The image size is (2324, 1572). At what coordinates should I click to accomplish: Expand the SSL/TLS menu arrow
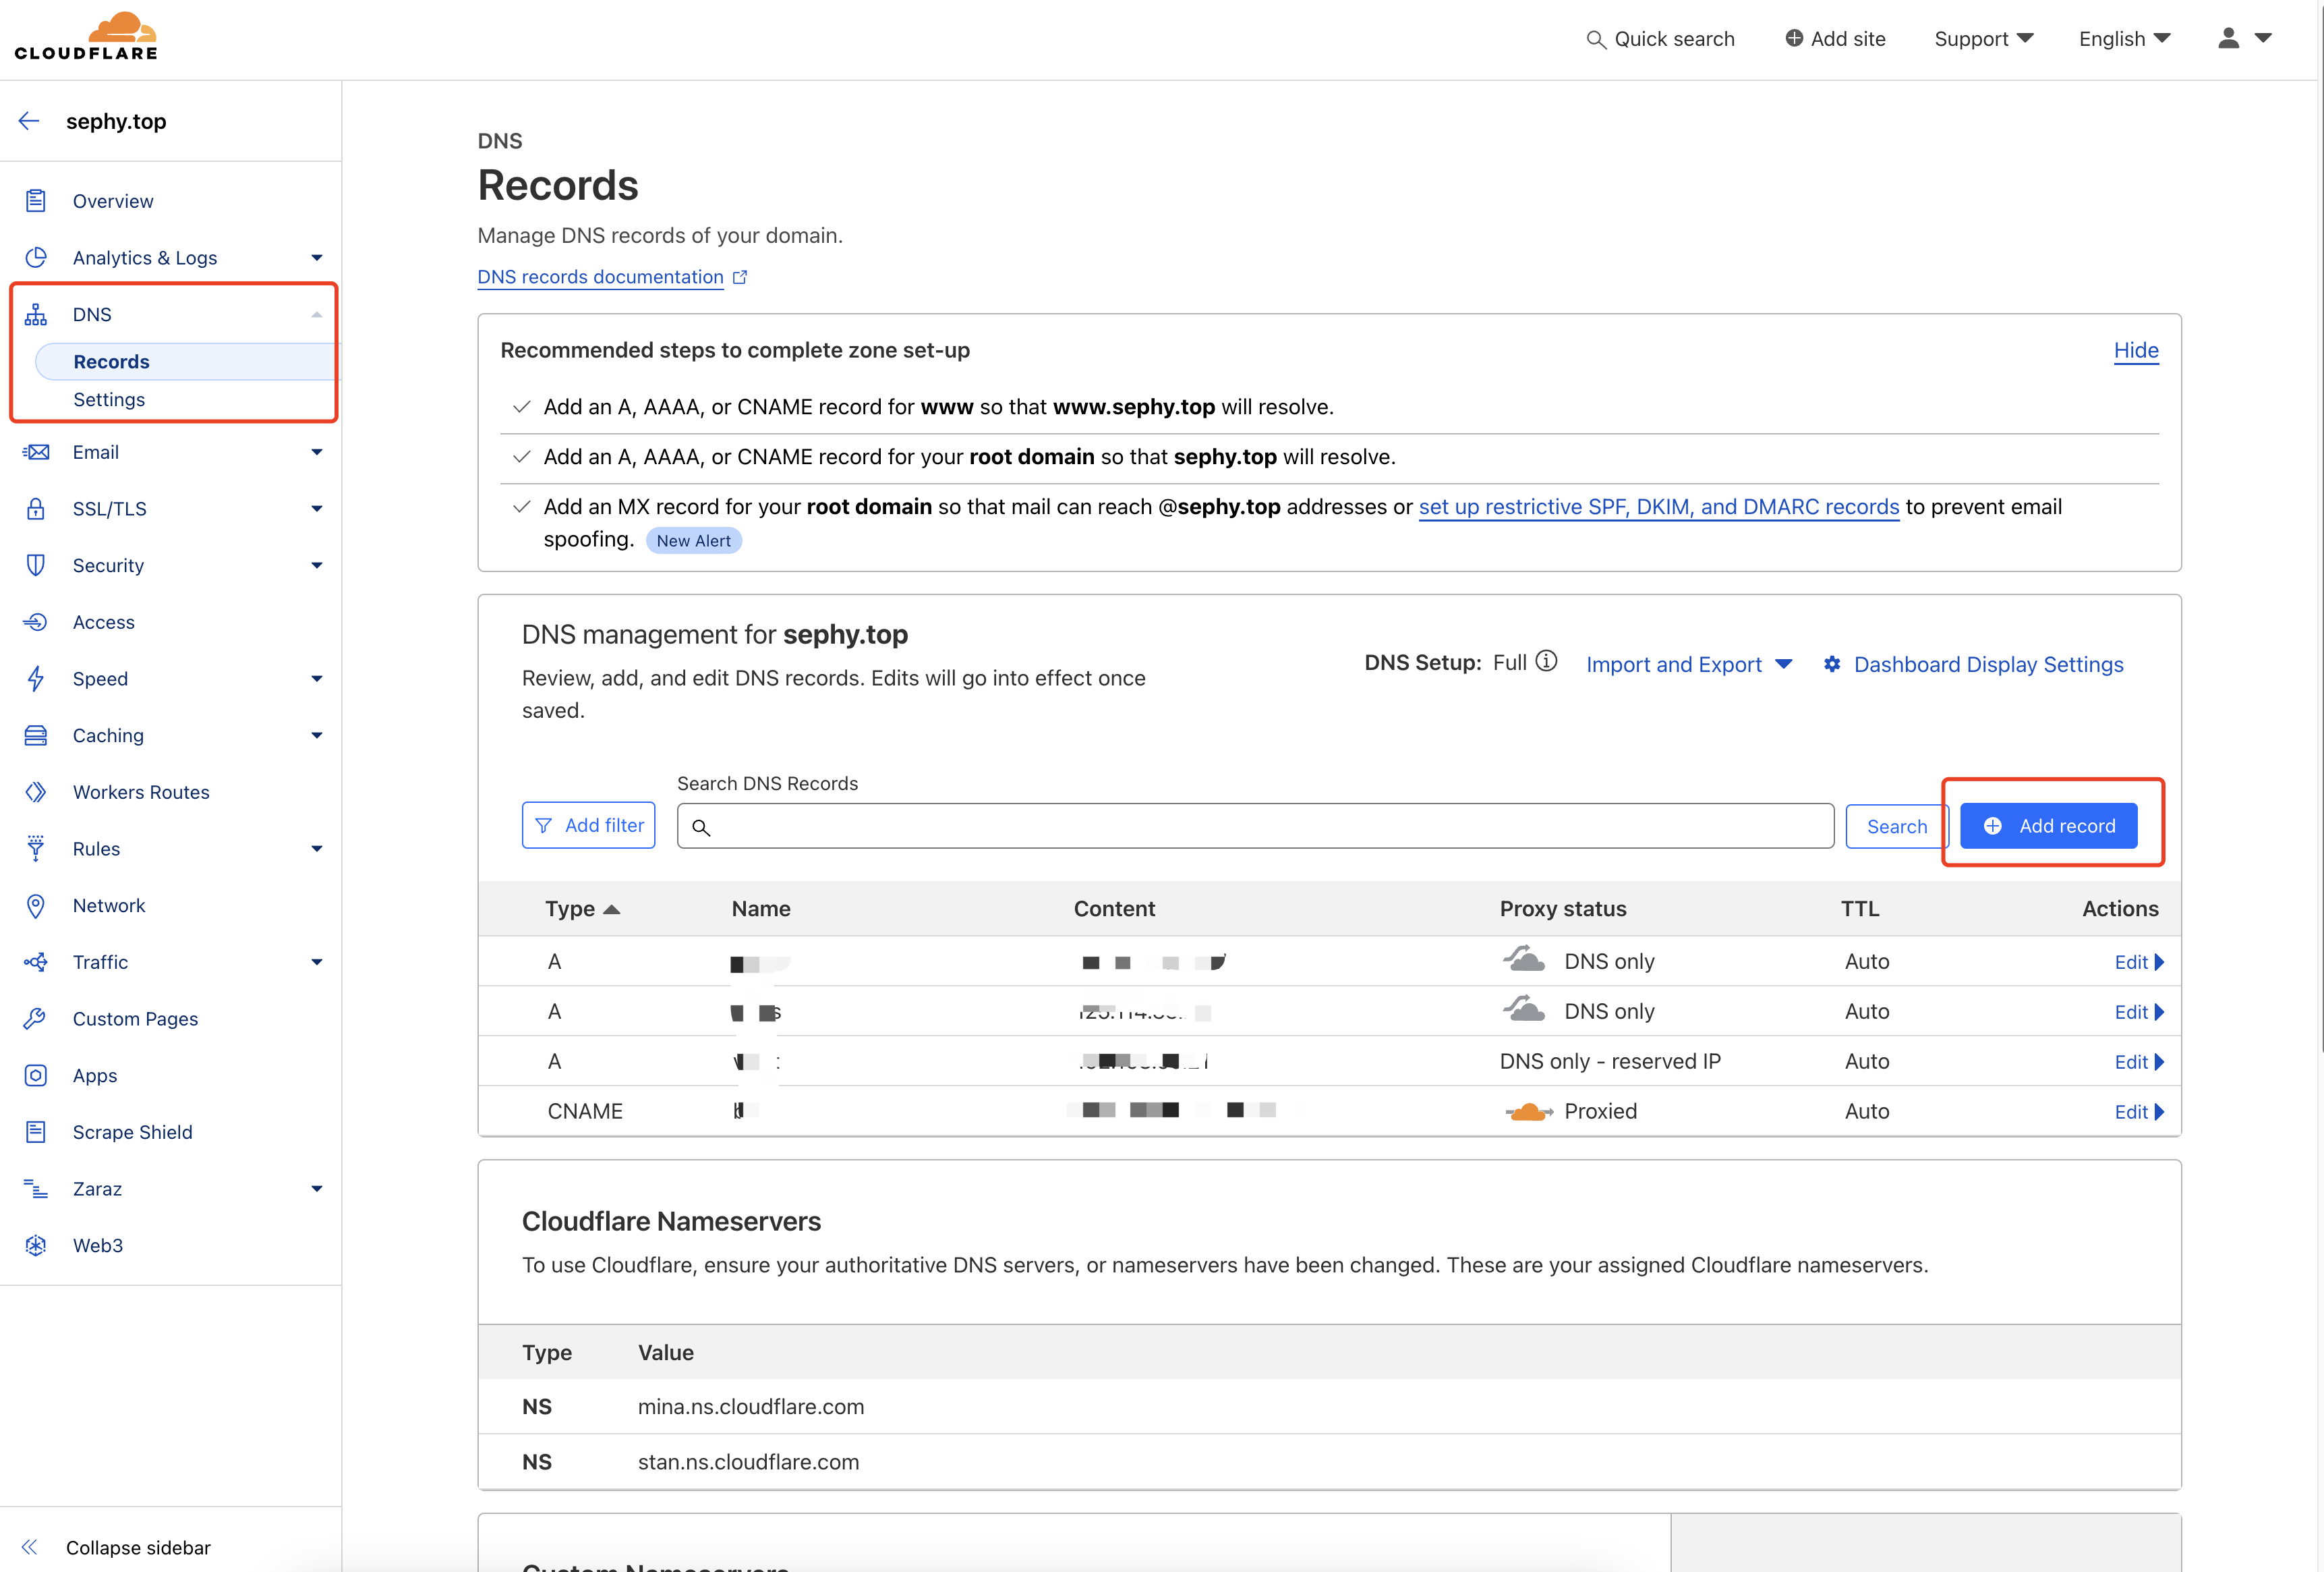(x=317, y=508)
